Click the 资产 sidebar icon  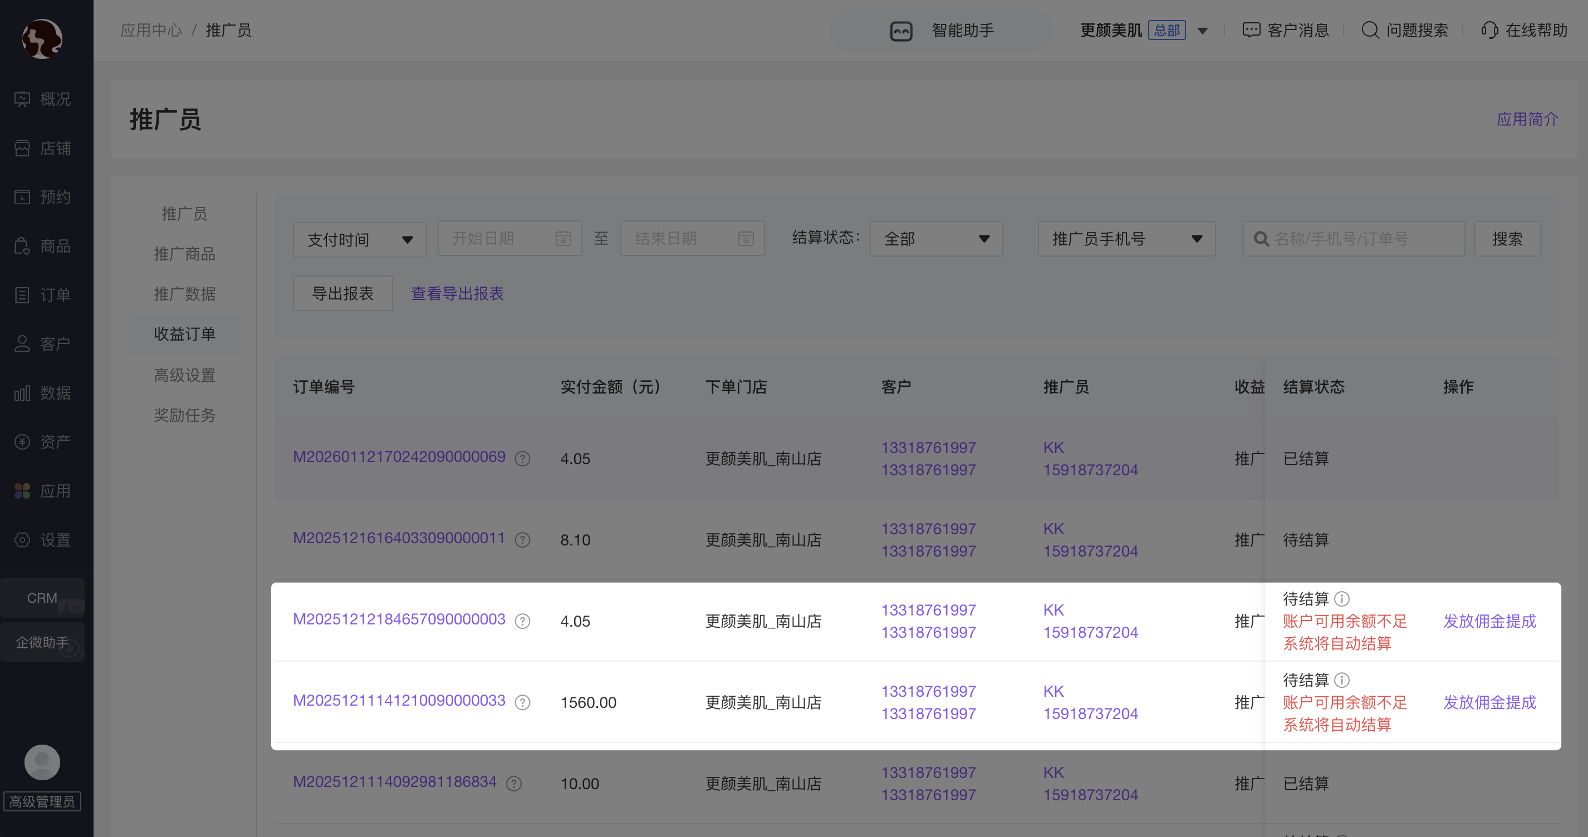pos(22,442)
